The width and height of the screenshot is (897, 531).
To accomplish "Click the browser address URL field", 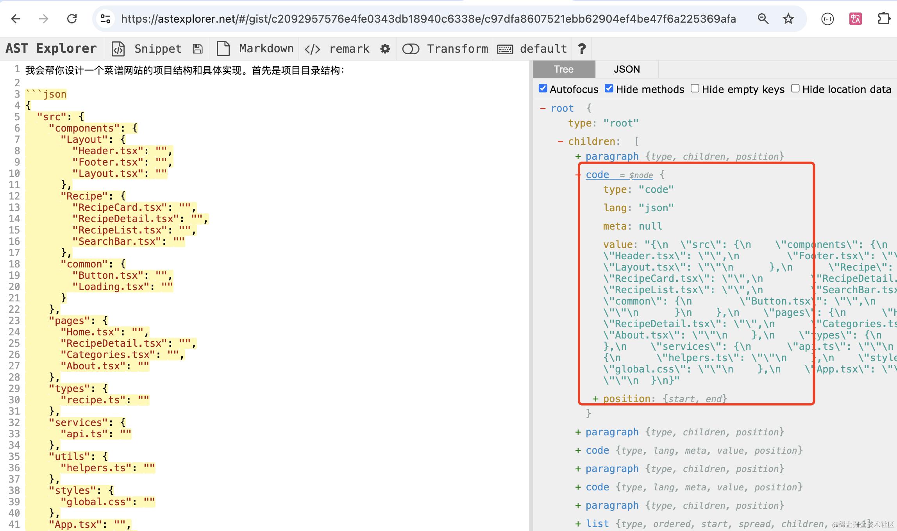I will [428, 18].
